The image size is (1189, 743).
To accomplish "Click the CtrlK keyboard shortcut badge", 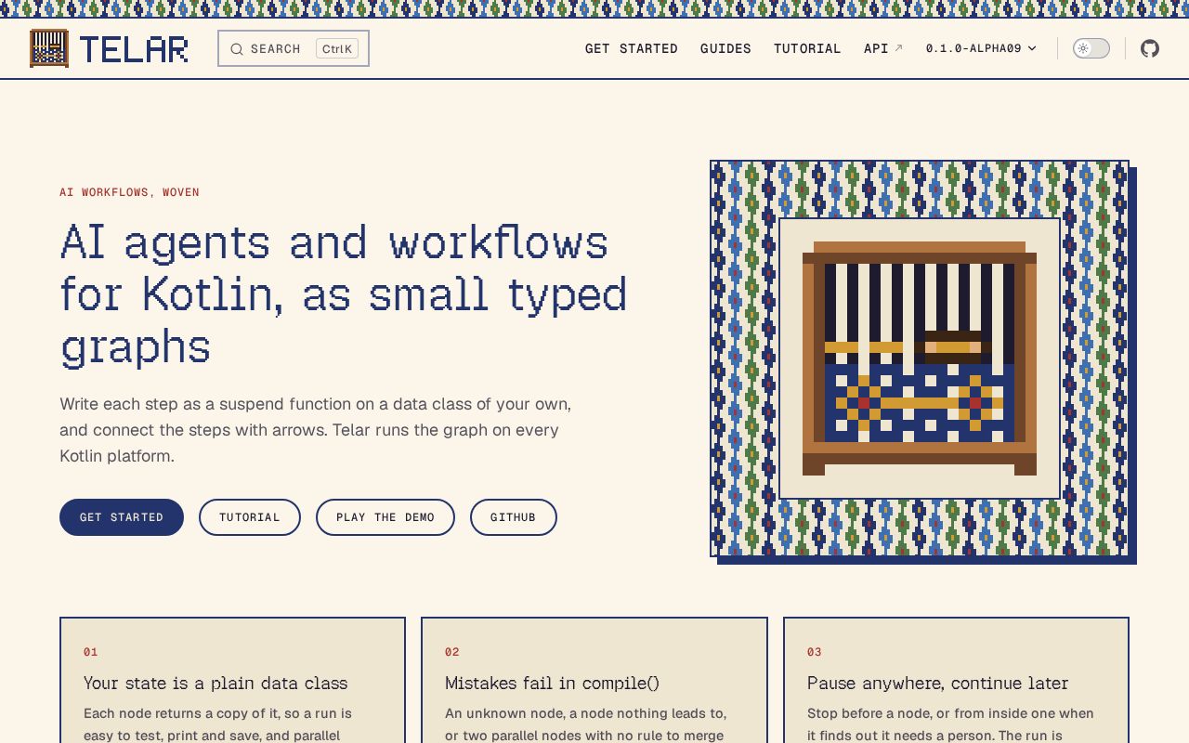I will click(x=337, y=49).
